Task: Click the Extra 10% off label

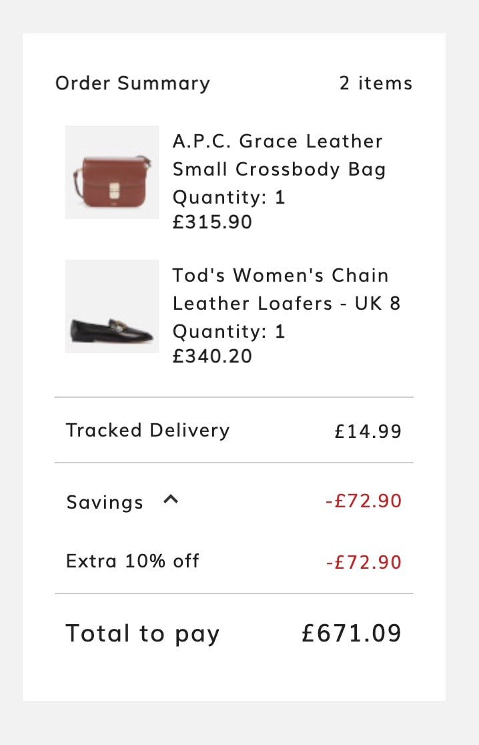Action: [133, 561]
